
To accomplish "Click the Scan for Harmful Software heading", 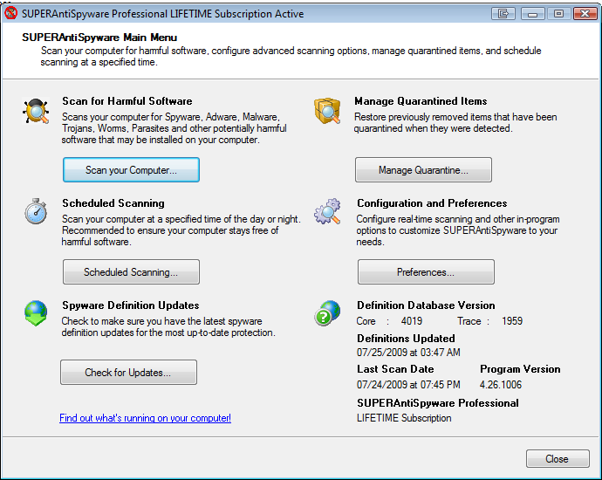I will tap(127, 101).
